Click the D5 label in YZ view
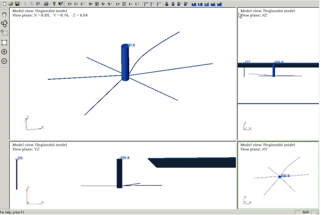 point(21,158)
